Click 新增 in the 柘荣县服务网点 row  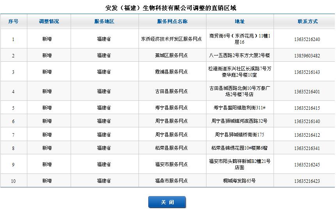pos(47,148)
